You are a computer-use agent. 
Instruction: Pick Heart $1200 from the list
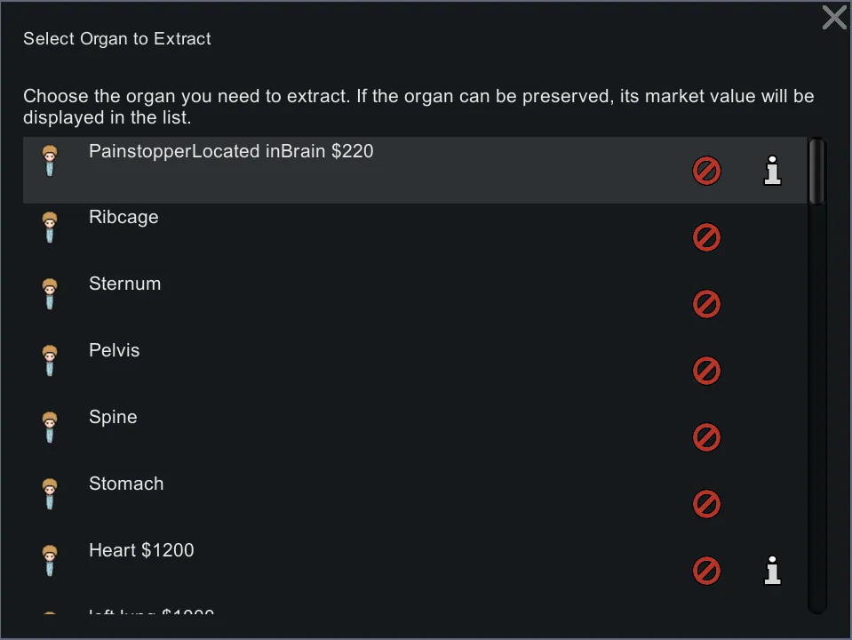(141, 551)
